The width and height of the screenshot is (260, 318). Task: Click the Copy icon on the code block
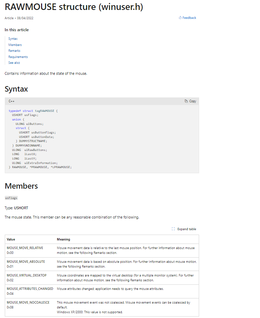tap(186, 101)
